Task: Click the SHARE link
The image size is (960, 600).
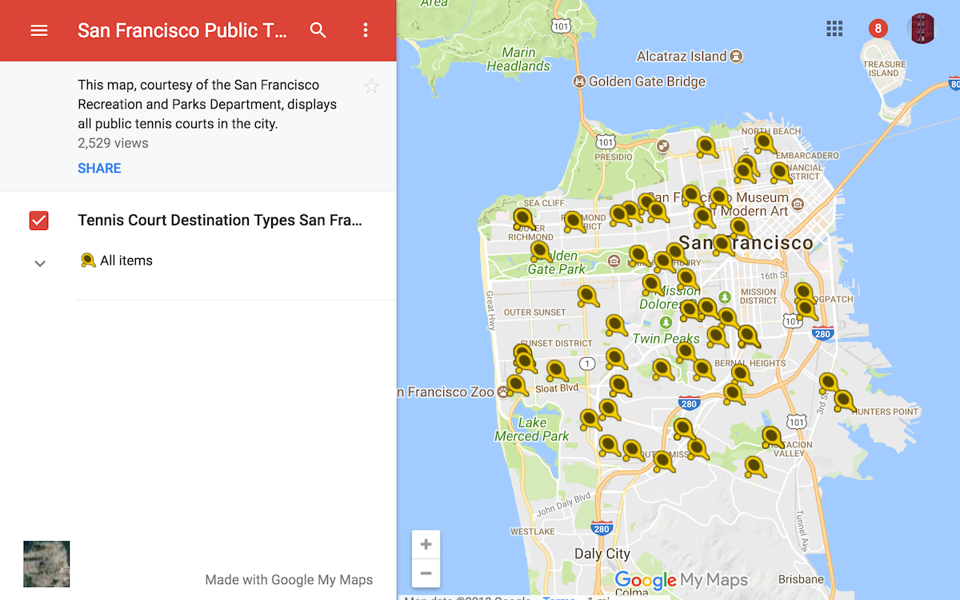Action: [99, 169]
